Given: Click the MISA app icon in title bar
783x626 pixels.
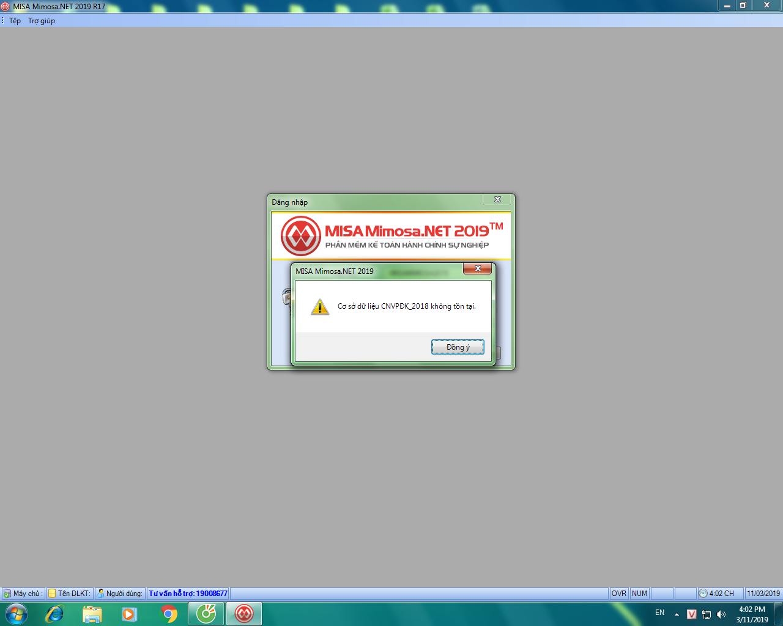Looking at the screenshot, I should 6,6.
